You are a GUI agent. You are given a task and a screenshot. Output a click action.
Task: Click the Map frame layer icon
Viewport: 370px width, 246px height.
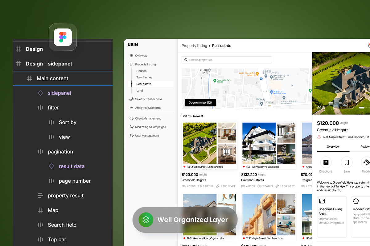[40, 210]
